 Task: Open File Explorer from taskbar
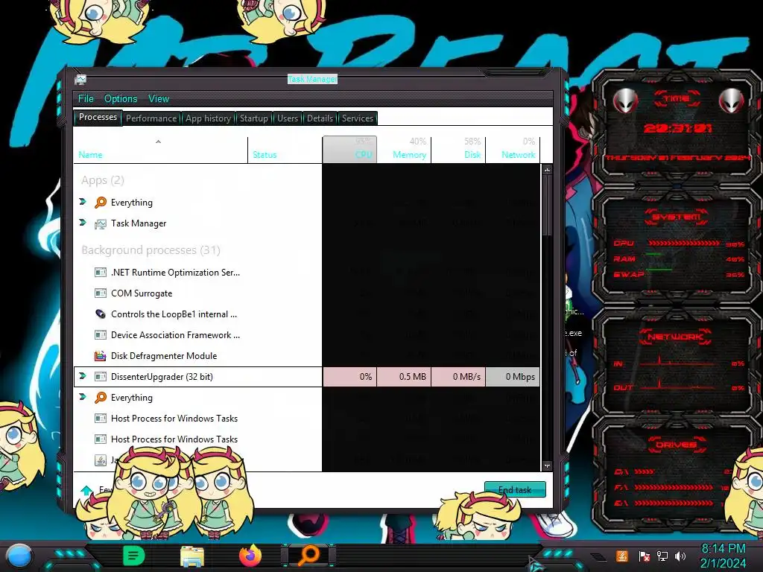point(192,556)
